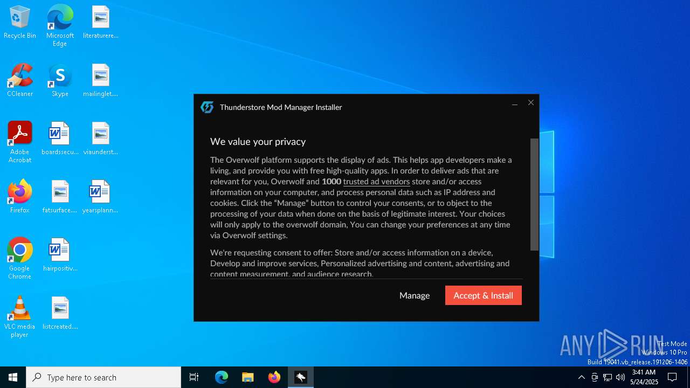This screenshot has width=690, height=388.
Task: Launch Edge from the taskbar
Action: [x=222, y=377]
